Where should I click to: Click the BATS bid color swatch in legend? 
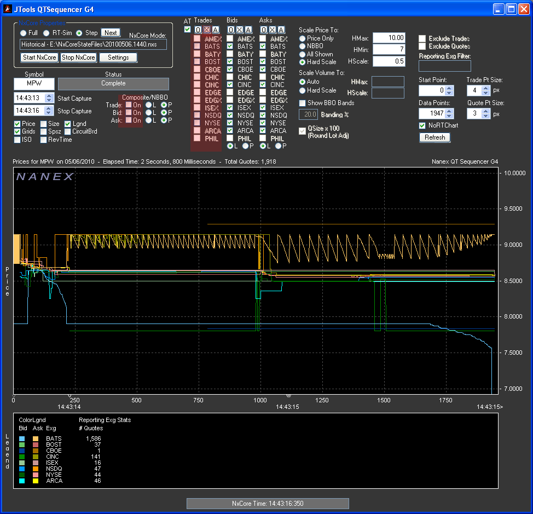[x=22, y=438]
